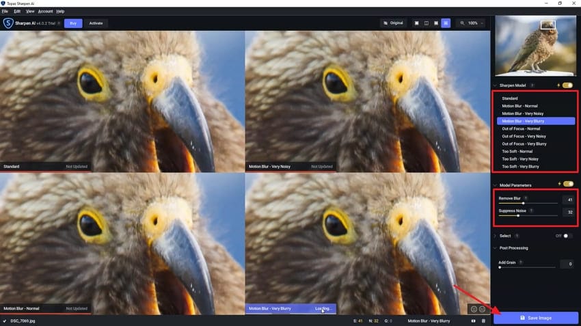Click the bird navigator thumbnail preview
581x326 pixels.
pos(536,46)
